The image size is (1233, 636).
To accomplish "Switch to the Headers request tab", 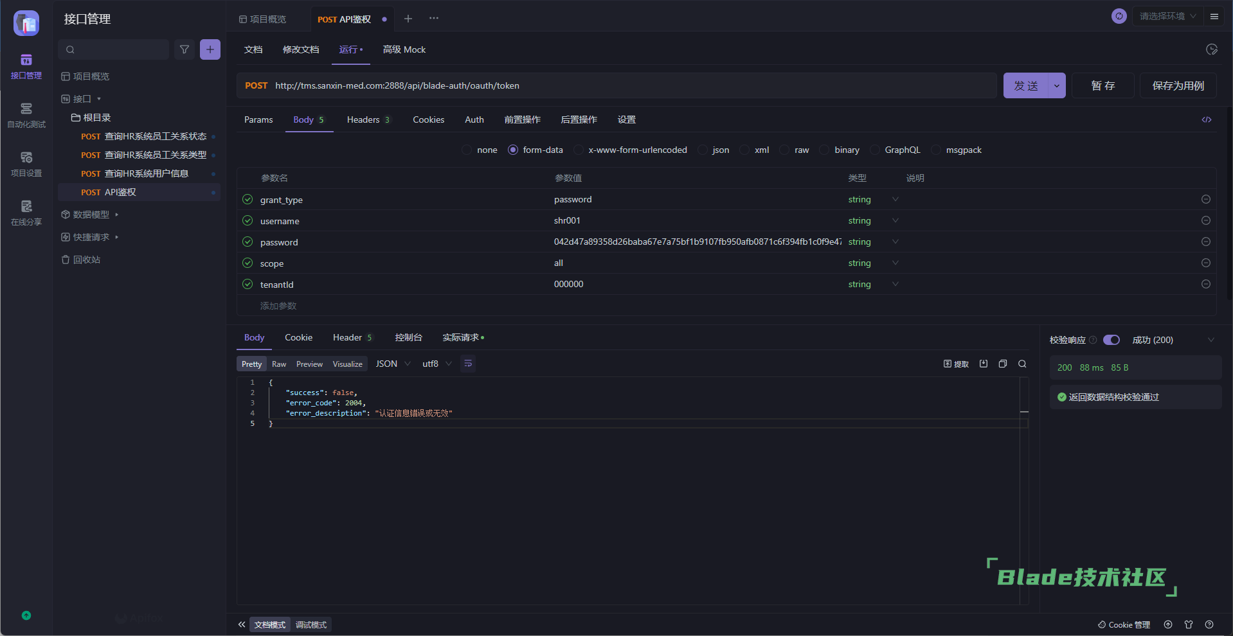I will [368, 119].
